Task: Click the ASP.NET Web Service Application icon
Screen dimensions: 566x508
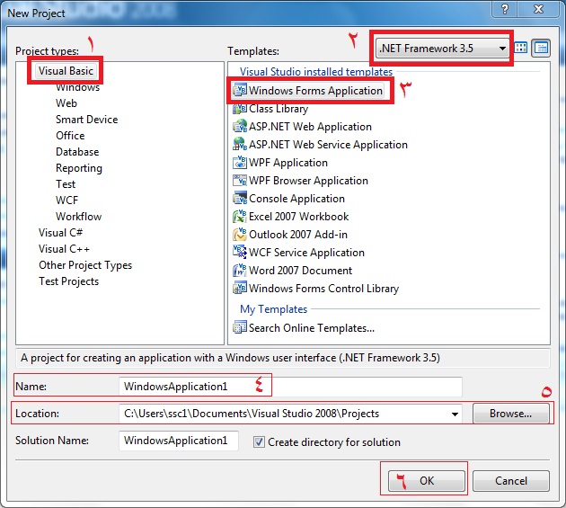Action: coord(240,144)
